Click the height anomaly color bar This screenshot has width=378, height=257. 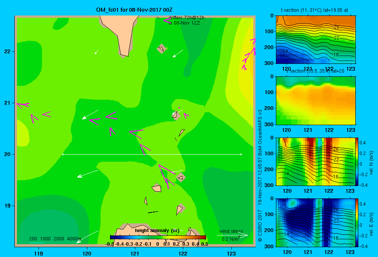point(158,237)
